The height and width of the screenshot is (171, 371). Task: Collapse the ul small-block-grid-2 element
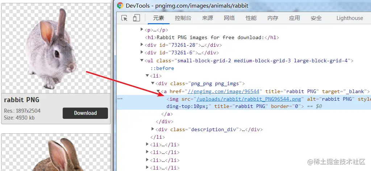point(142,60)
